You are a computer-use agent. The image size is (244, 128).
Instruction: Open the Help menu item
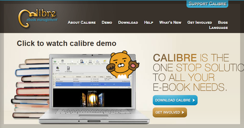point(149,22)
